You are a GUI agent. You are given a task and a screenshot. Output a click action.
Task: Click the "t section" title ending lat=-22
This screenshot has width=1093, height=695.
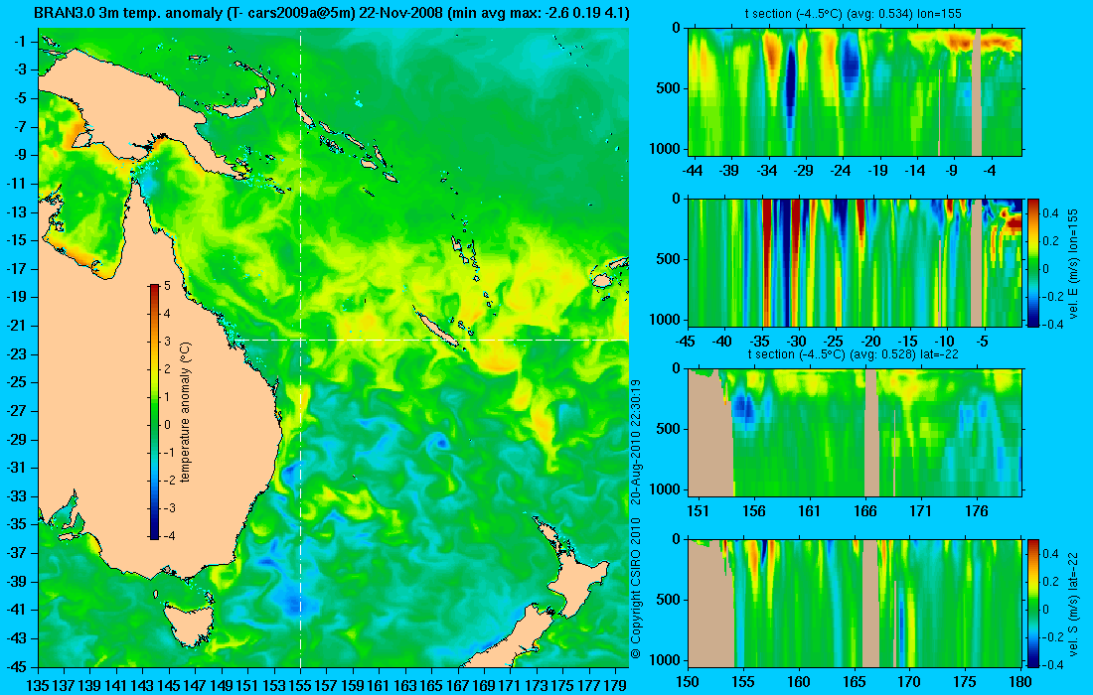854,353
